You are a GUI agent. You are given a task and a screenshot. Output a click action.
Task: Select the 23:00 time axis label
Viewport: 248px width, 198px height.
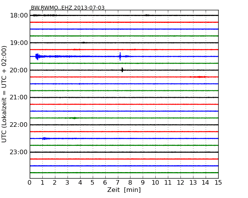[x=19, y=152]
